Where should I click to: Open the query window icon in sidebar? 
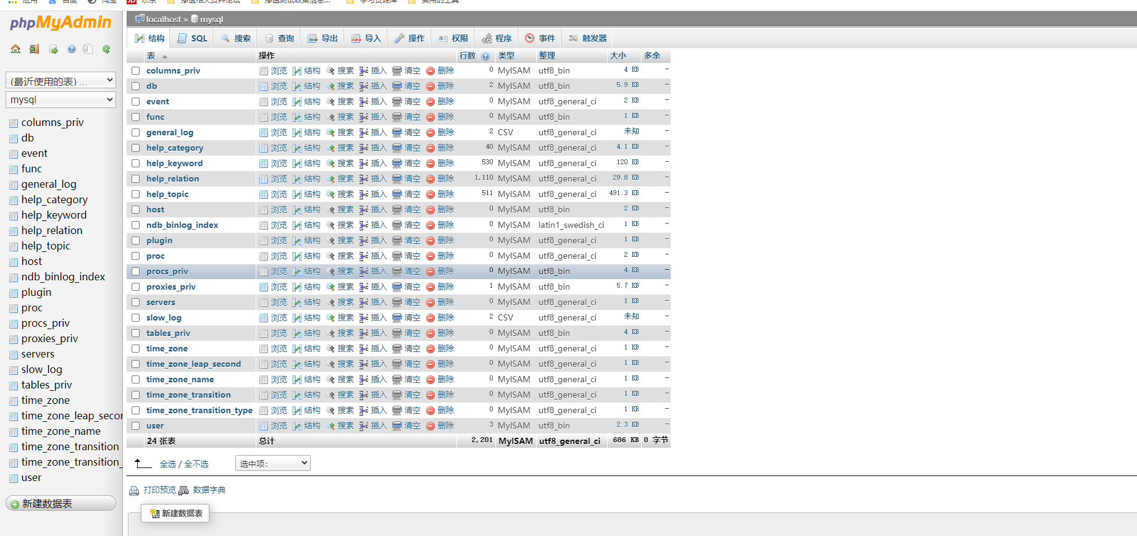coord(54,49)
